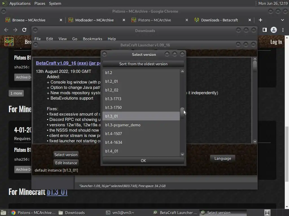Open the Language button in launcher

(223, 158)
